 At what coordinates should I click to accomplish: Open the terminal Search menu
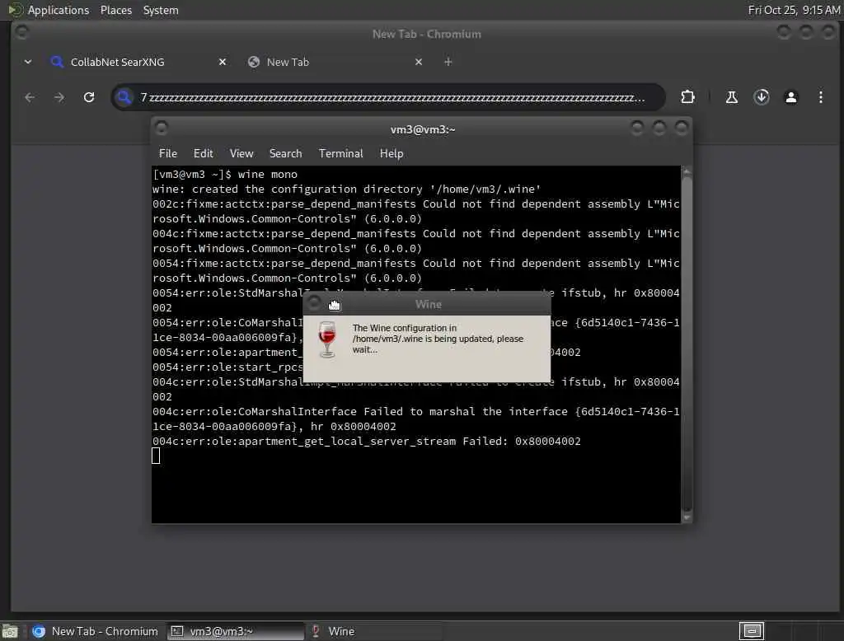pos(285,153)
